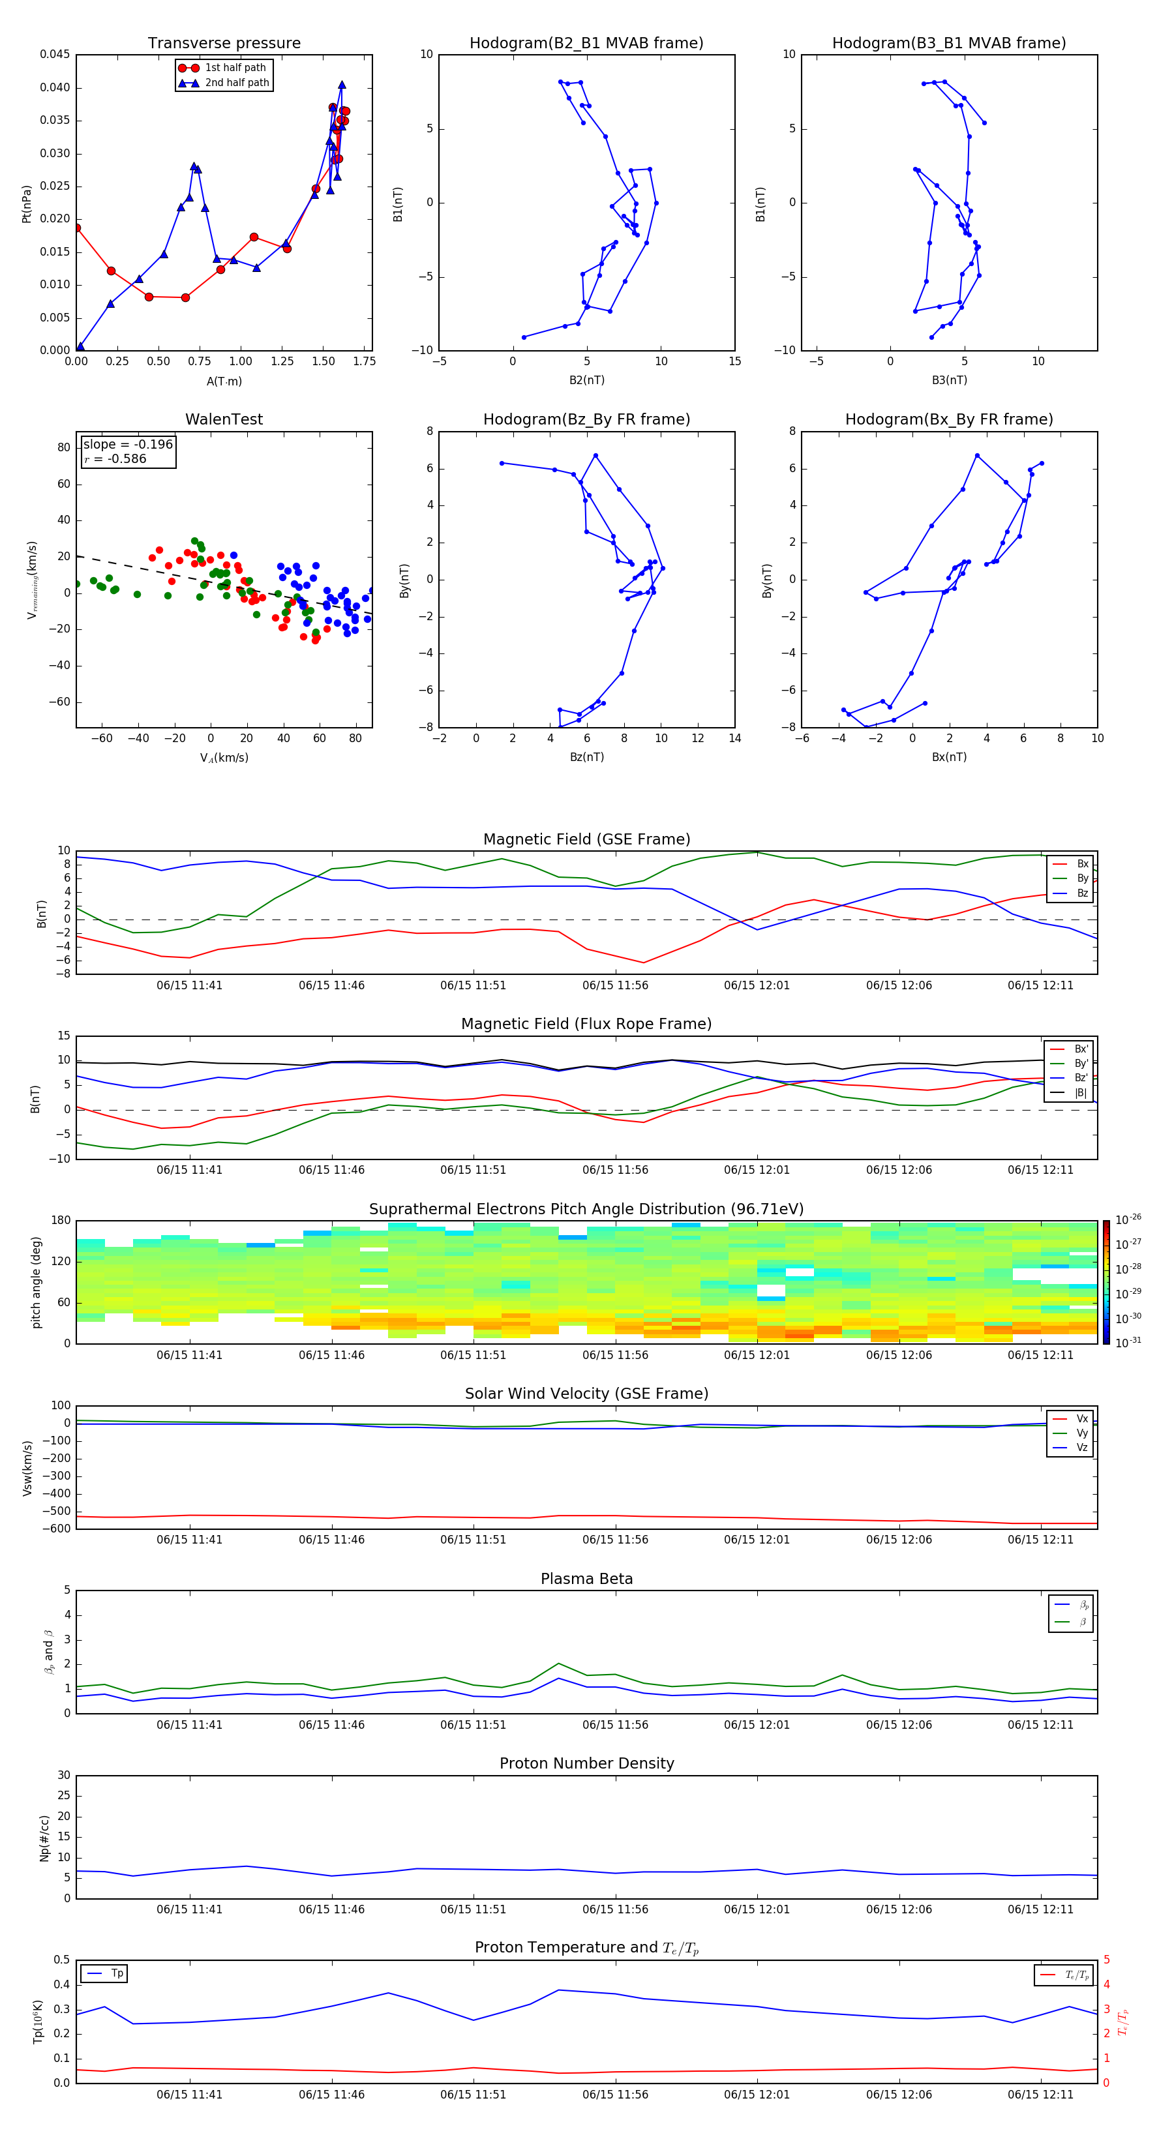Click the '|B|' legend entry in Flux Rope panel
The height and width of the screenshot is (2152, 1174).
coord(1070,1093)
